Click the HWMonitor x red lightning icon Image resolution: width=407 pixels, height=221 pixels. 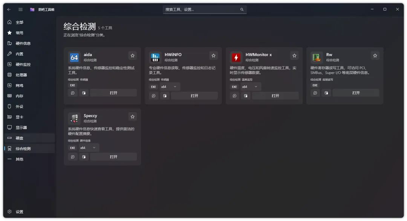[236, 58]
